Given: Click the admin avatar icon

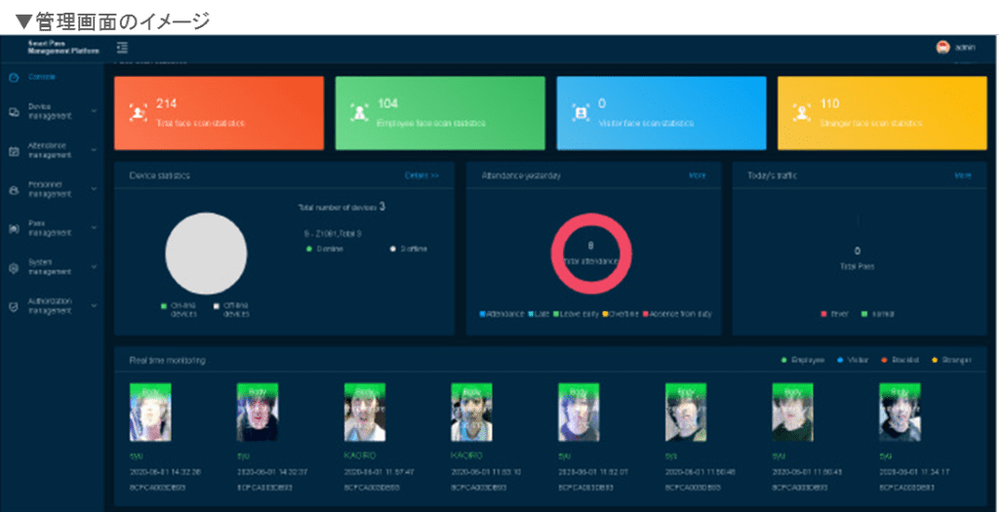Looking at the screenshot, I should [x=942, y=47].
